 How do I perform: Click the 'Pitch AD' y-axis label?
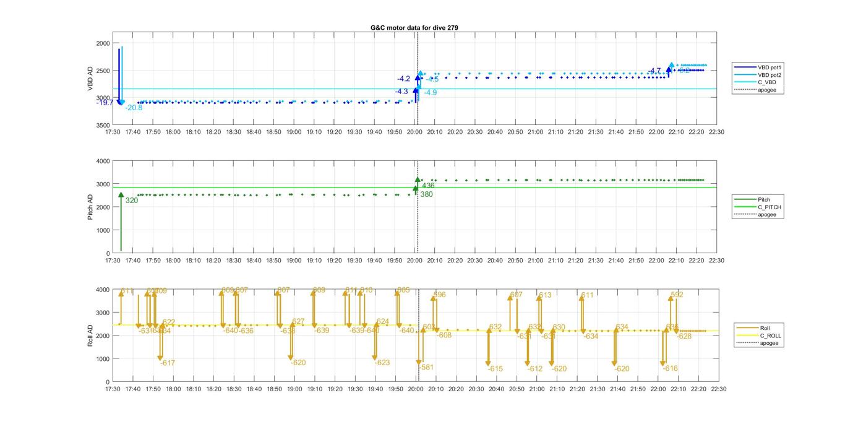pos(90,207)
